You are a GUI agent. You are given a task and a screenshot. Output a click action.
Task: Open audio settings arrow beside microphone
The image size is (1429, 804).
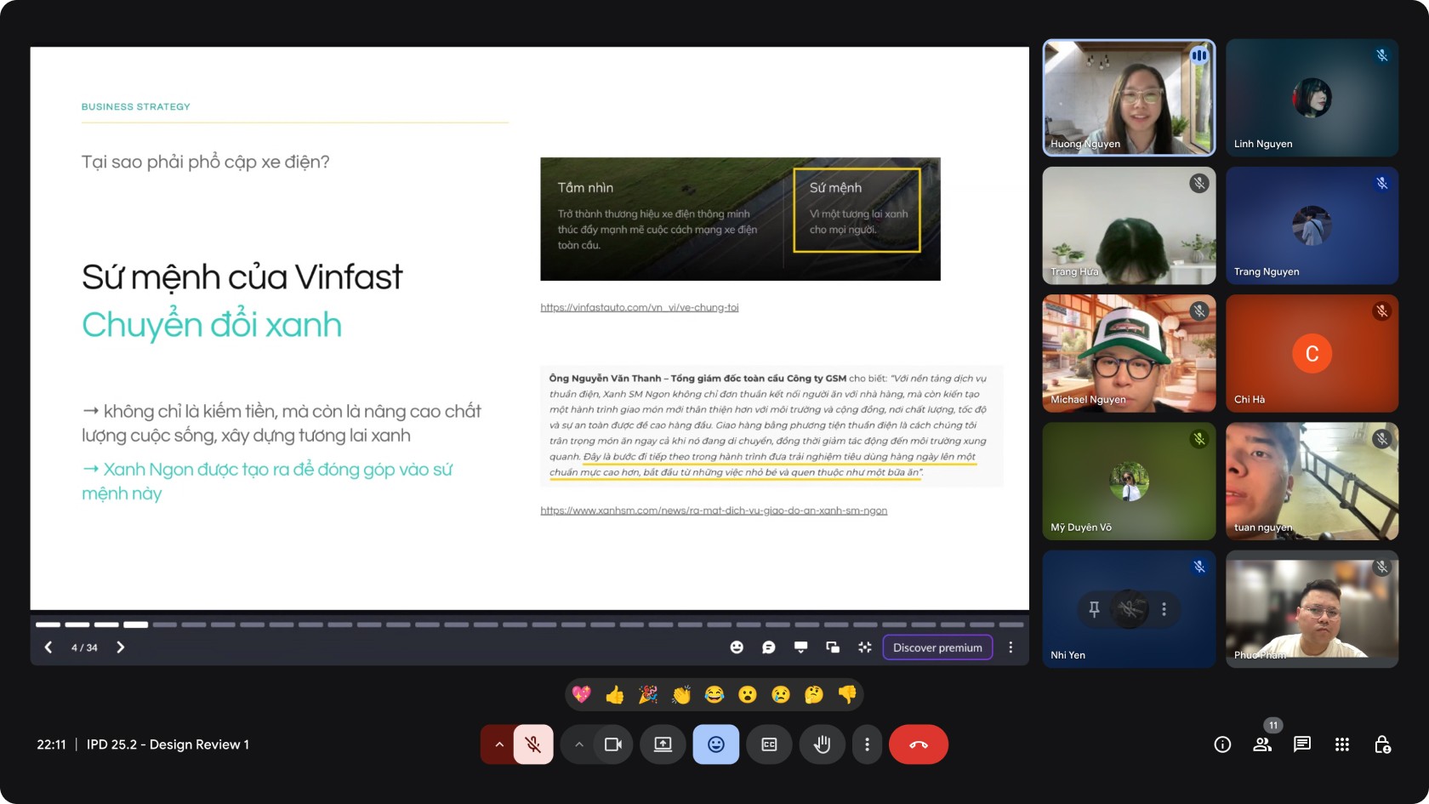pyautogui.click(x=499, y=744)
